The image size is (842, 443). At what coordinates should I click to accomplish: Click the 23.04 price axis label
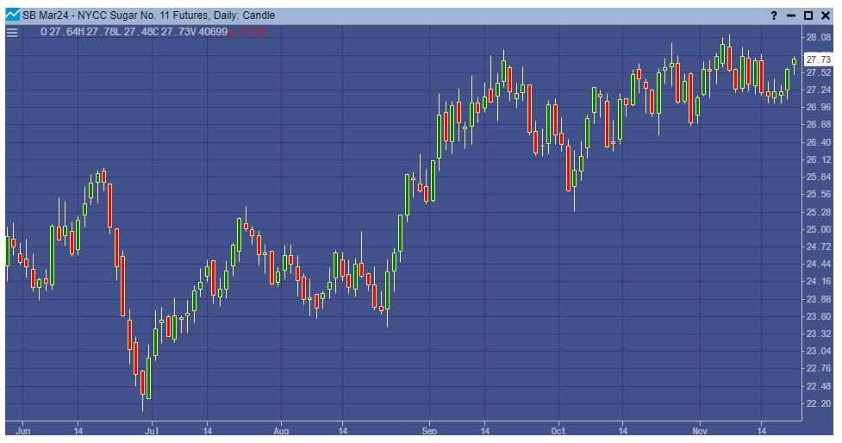[819, 351]
